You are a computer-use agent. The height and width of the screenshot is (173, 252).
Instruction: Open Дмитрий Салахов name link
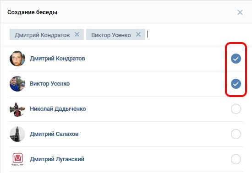tap(54, 134)
